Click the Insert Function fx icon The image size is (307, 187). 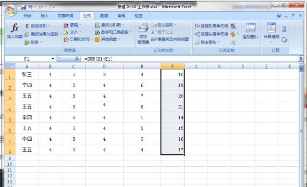tap(14, 28)
